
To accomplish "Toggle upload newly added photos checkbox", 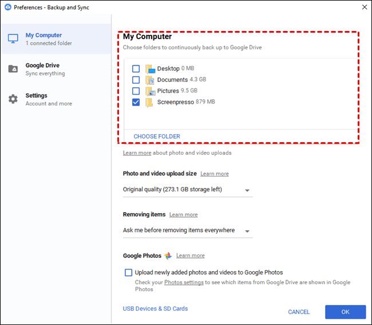I will pos(128,272).
